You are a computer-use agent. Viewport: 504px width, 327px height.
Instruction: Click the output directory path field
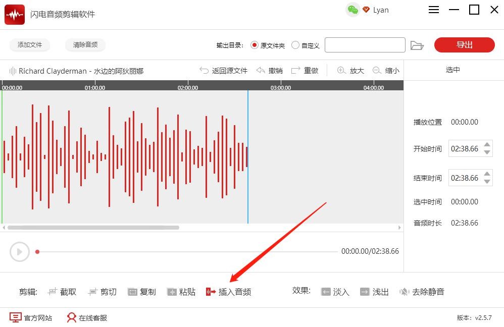(365, 45)
